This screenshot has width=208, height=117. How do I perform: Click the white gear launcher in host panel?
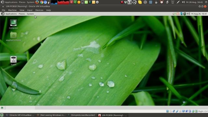[x=97, y=2]
